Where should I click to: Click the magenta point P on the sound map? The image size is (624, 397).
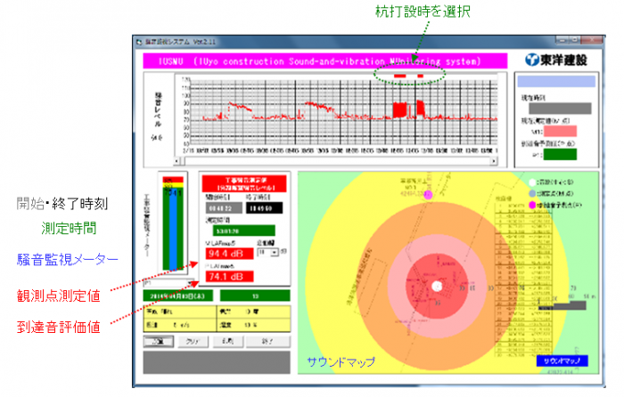(428, 195)
